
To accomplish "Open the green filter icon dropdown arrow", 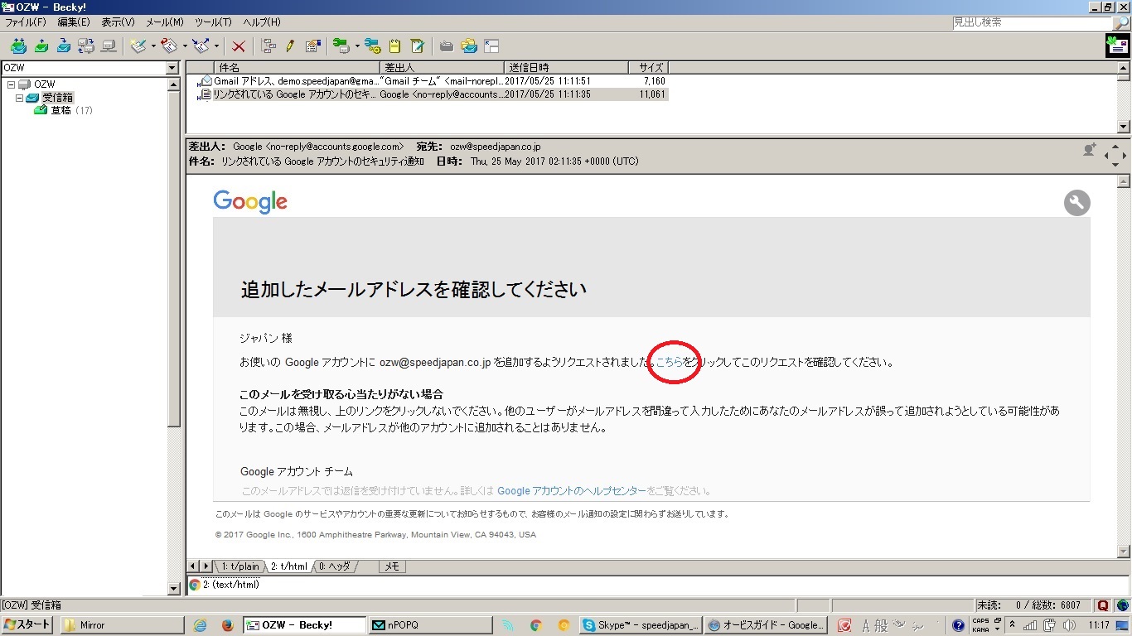I will click(x=356, y=46).
